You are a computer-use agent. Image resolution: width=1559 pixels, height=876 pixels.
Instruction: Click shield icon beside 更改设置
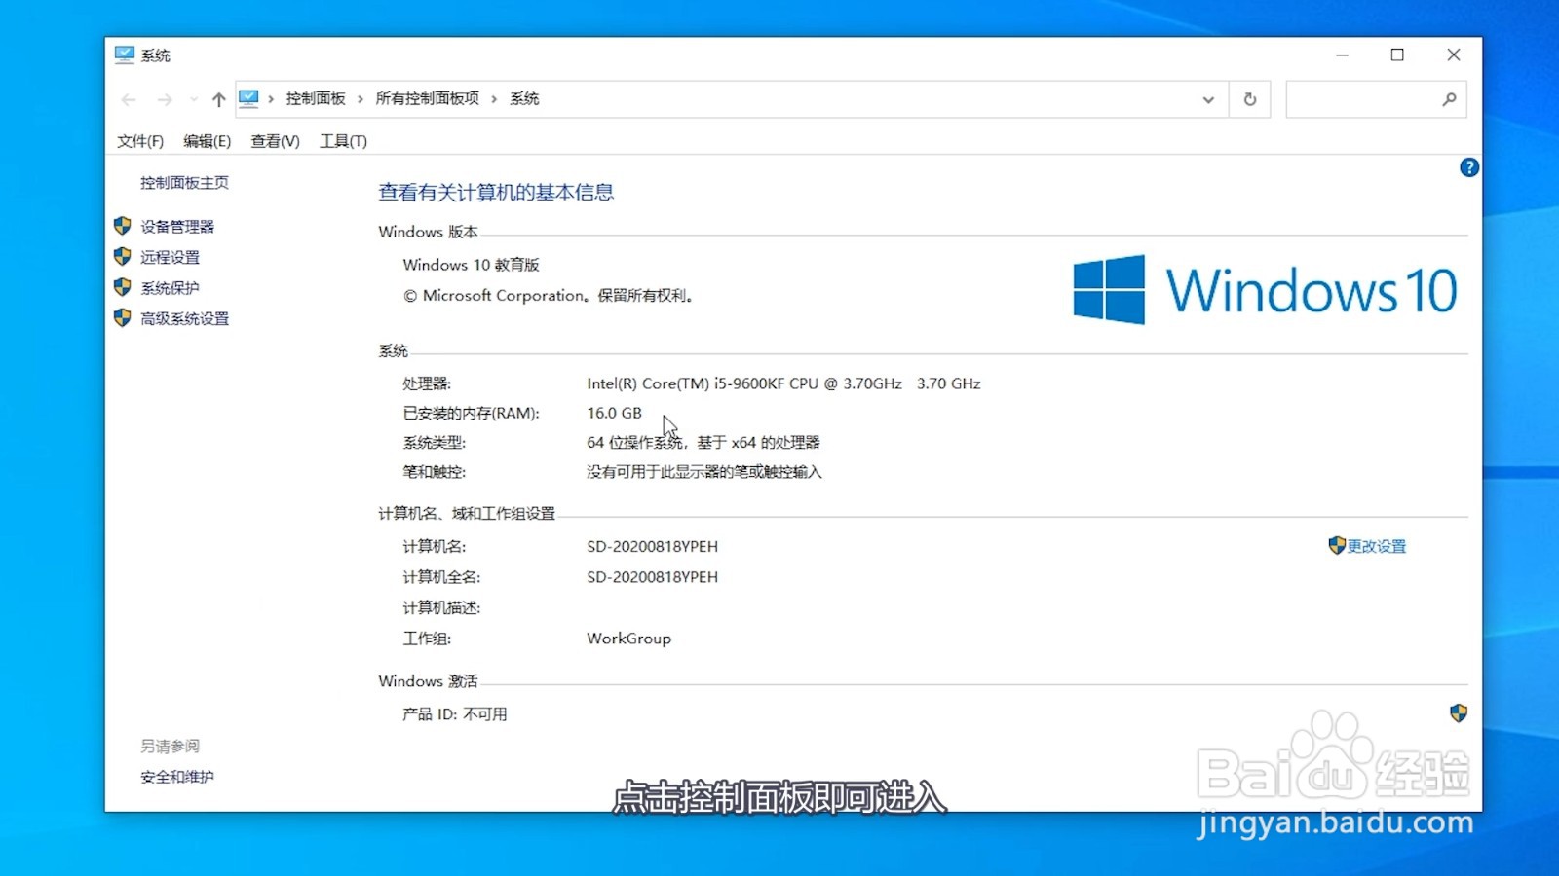pos(1337,545)
